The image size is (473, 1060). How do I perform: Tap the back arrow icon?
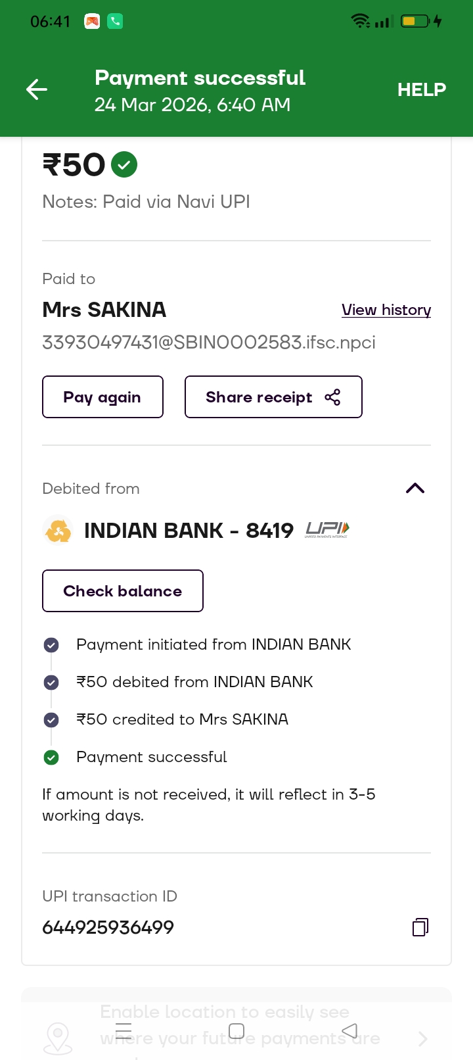tap(37, 89)
